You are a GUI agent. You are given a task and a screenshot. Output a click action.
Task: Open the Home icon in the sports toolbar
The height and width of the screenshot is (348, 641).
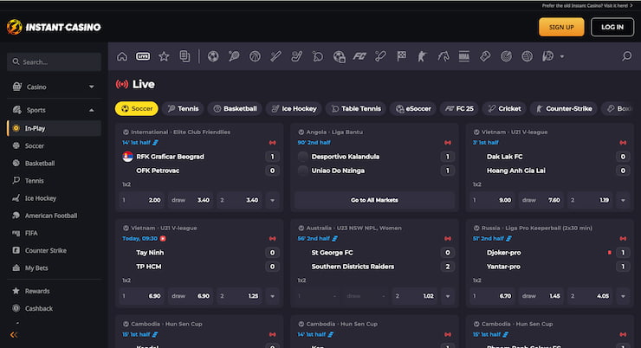tap(122, 56)
